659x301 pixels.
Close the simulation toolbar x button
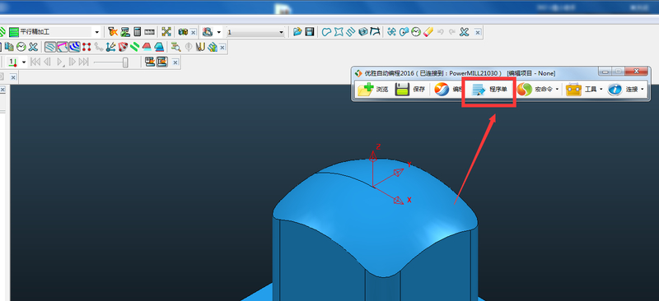click(x=175, y=63)
